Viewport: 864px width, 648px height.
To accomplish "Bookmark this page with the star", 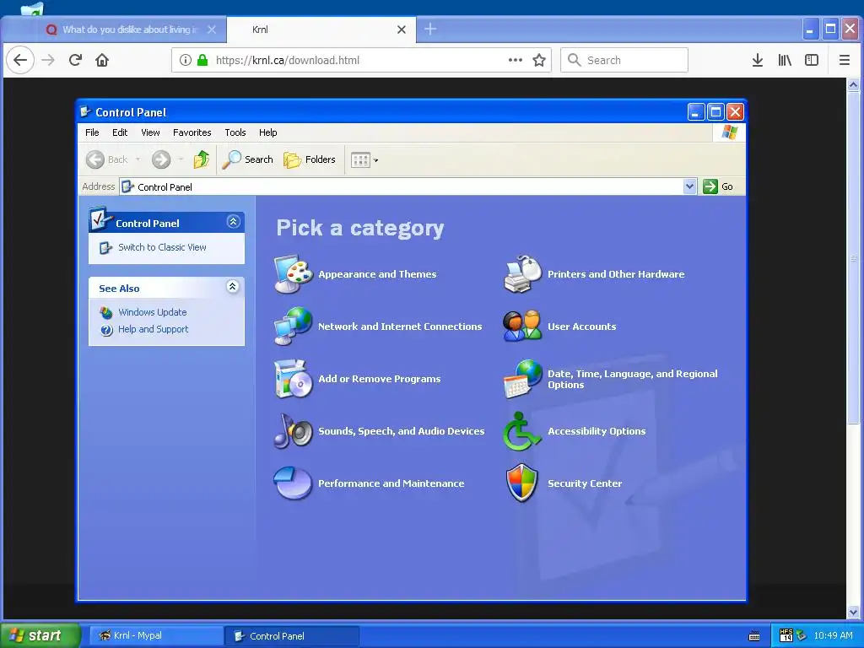I will [x=539, y=60].
